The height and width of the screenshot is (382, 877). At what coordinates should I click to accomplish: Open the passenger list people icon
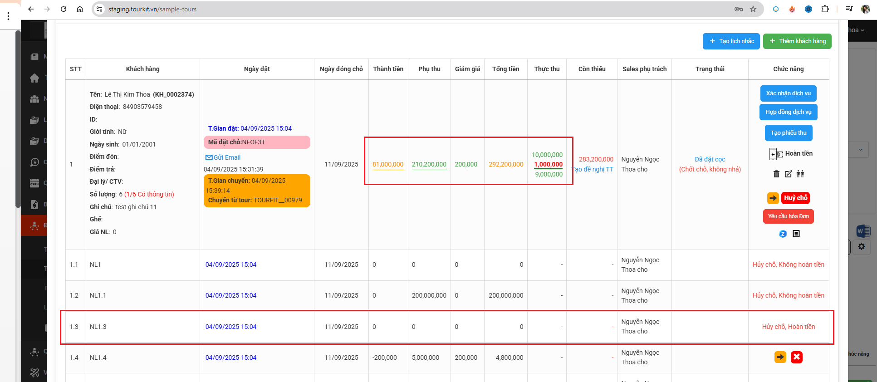pos(800,174)
